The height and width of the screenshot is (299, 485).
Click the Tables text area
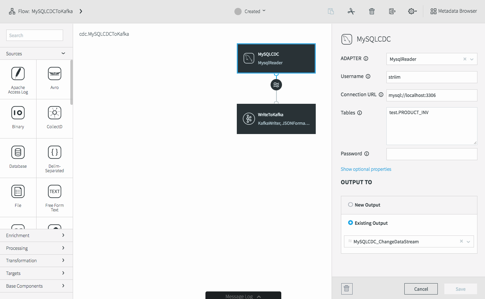click(432, 126)
